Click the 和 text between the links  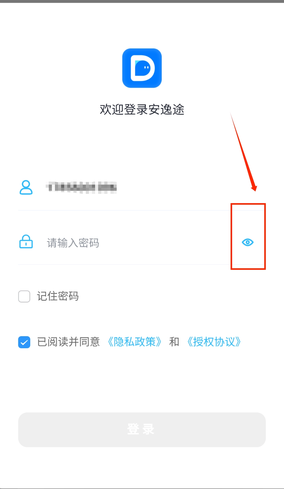tap(174, 342)
